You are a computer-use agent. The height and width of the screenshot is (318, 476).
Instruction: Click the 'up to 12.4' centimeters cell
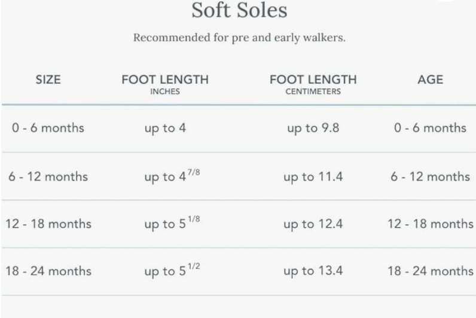click(x=313, y=224)
